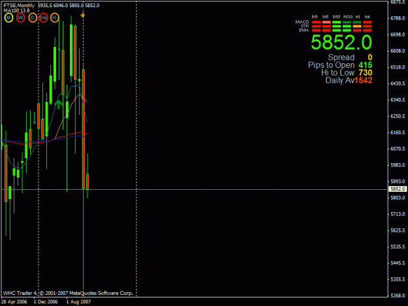Click the MACD M5 light-red signal bar
Image resolution: width=408 pixels, height=306 pixels.
[326, 22]
